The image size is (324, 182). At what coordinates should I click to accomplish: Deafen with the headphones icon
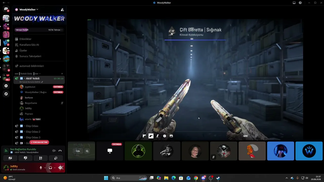click(x=50, y=168)
